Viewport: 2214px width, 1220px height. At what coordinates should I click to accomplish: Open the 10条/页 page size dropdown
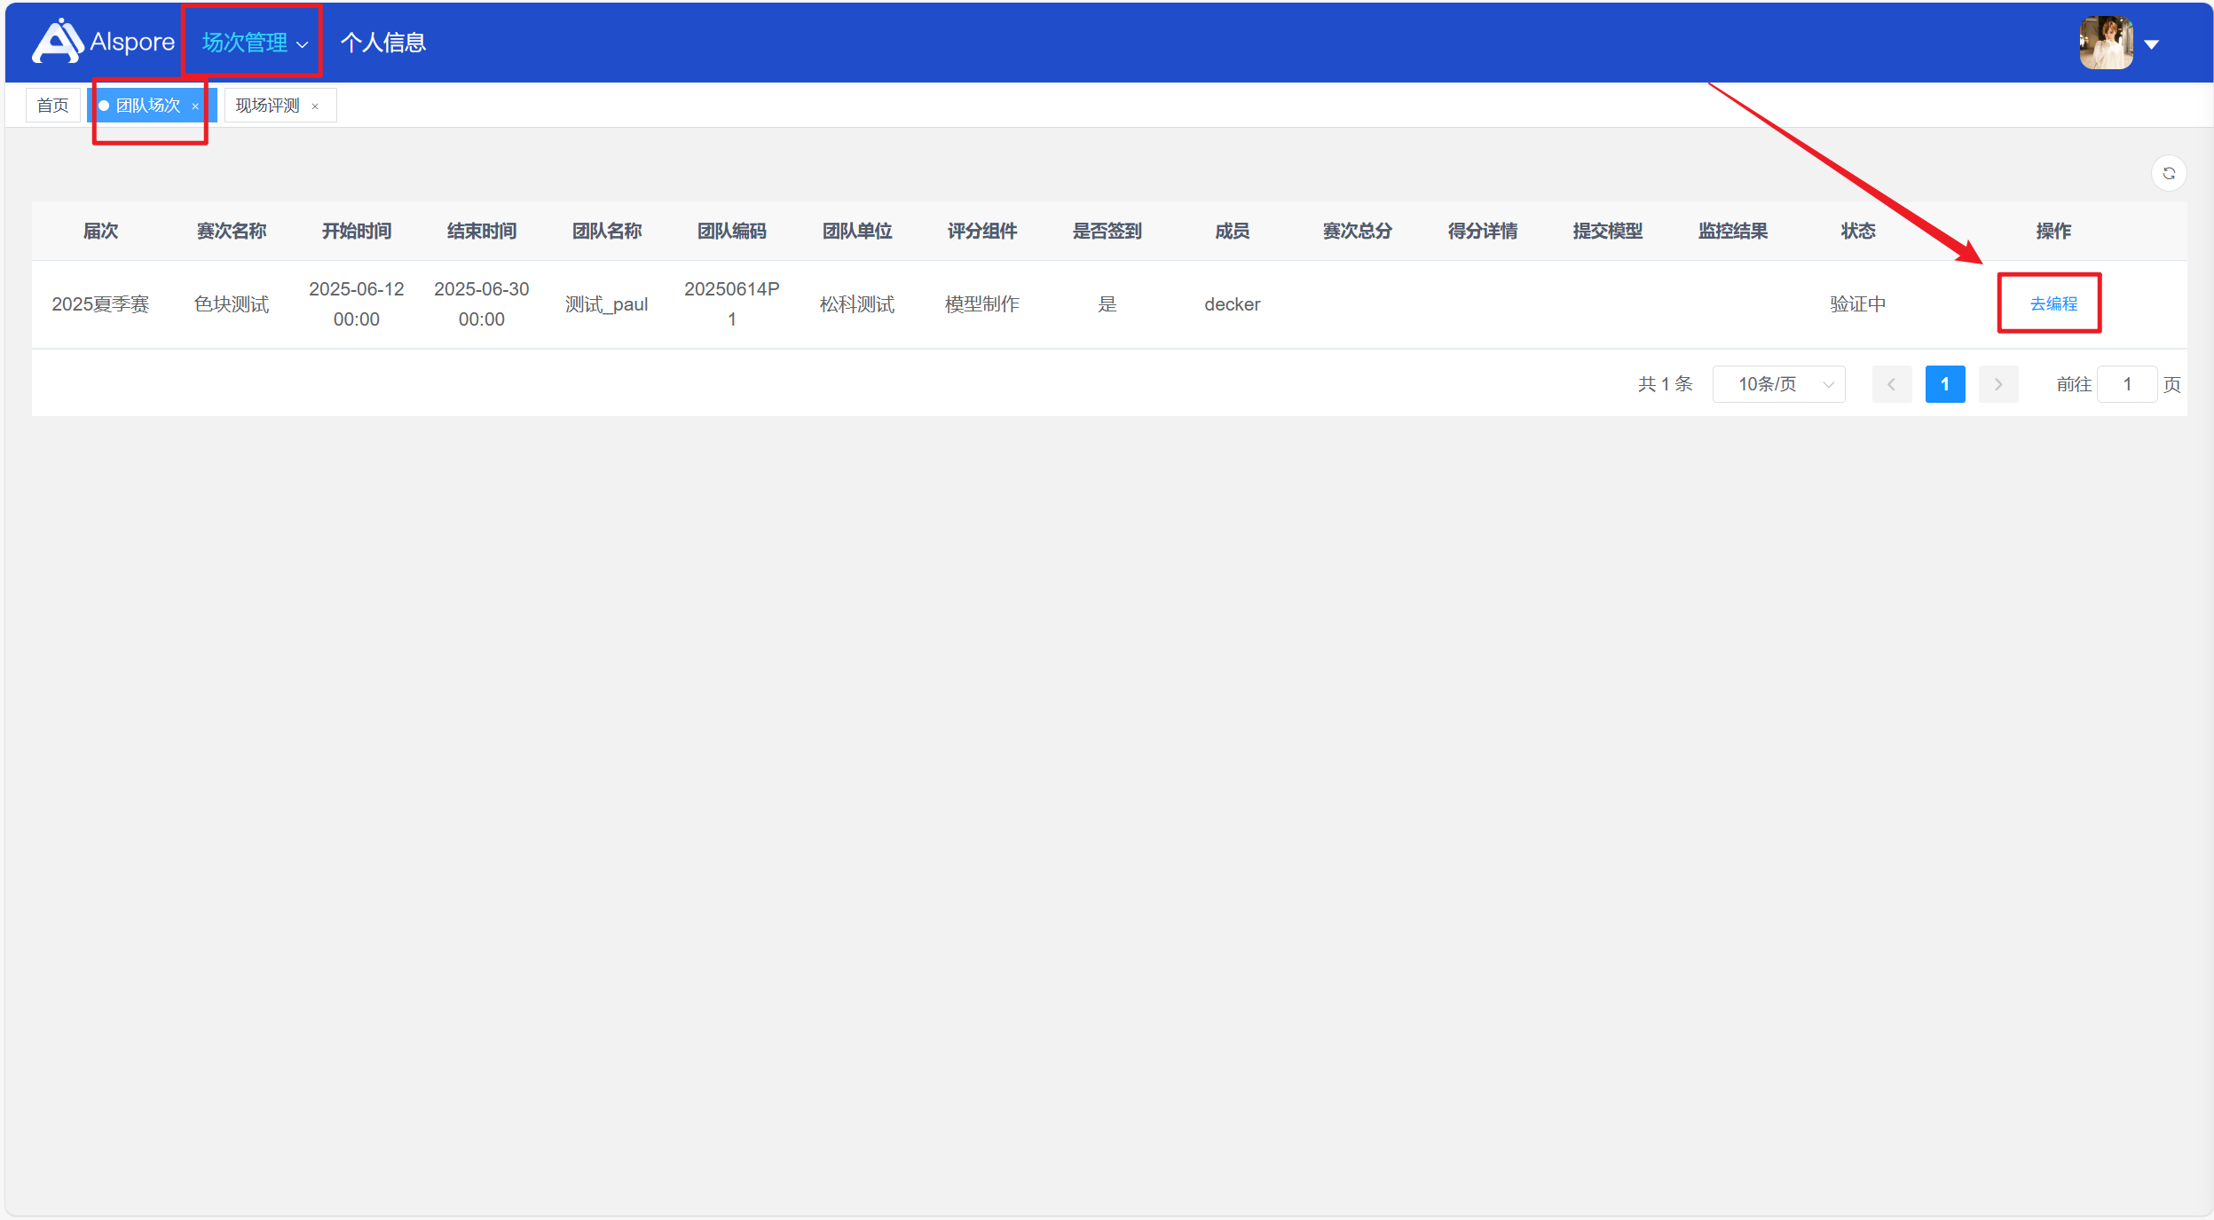[x=1778, y=384]
